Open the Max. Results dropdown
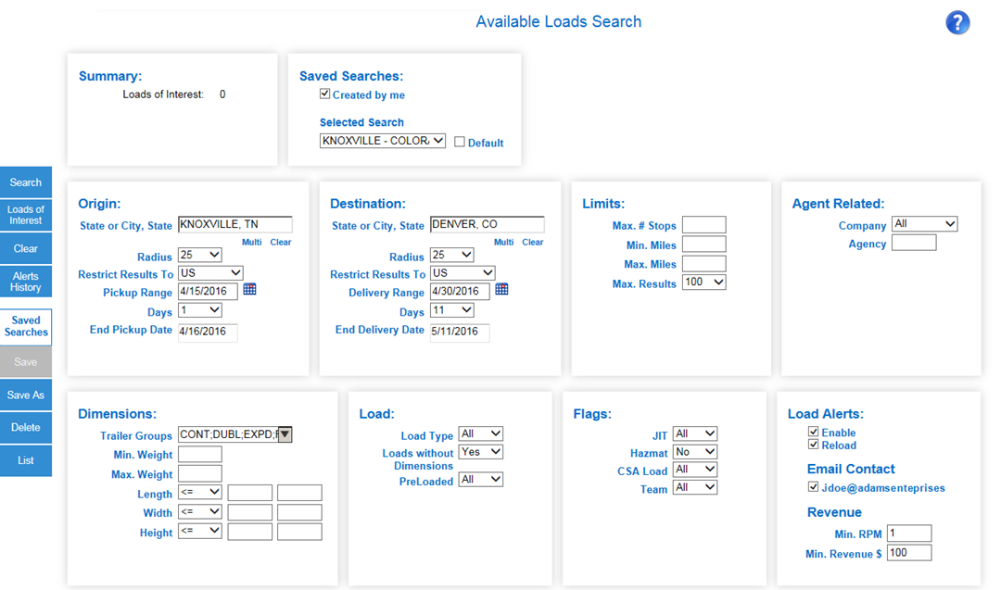 703,283
